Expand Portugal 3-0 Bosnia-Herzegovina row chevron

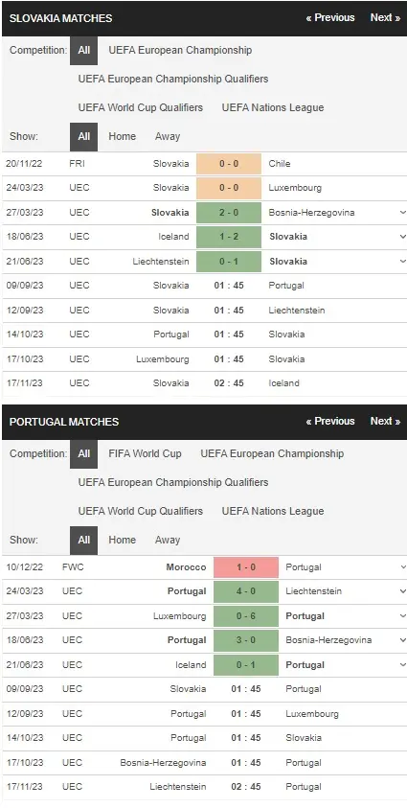(402, 640)
